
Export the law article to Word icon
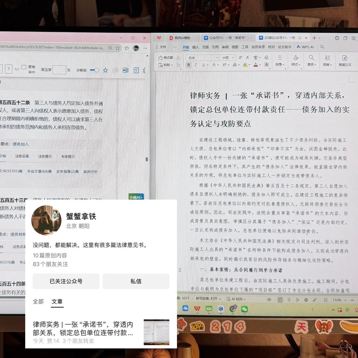tap(126, 70)
